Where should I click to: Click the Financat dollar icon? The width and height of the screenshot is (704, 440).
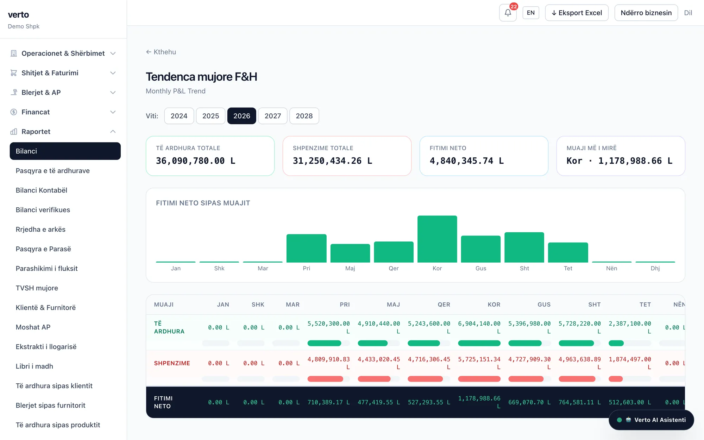[14, 112]
